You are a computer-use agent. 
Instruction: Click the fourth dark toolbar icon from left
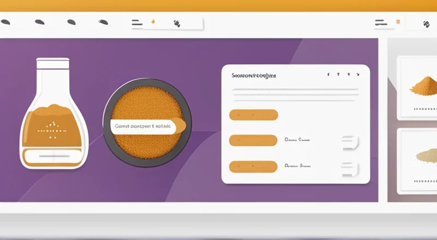103,23
